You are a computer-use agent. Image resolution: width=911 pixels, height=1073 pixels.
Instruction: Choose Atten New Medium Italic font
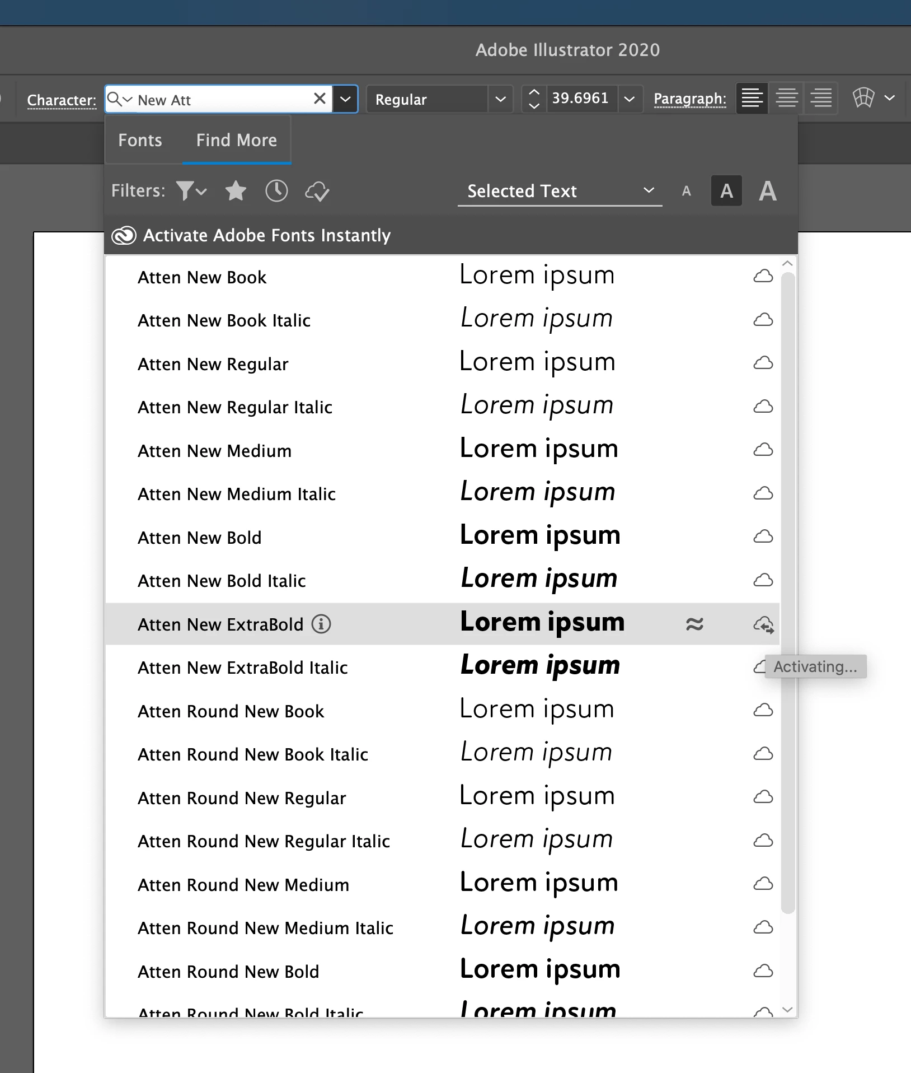[442, 493]
